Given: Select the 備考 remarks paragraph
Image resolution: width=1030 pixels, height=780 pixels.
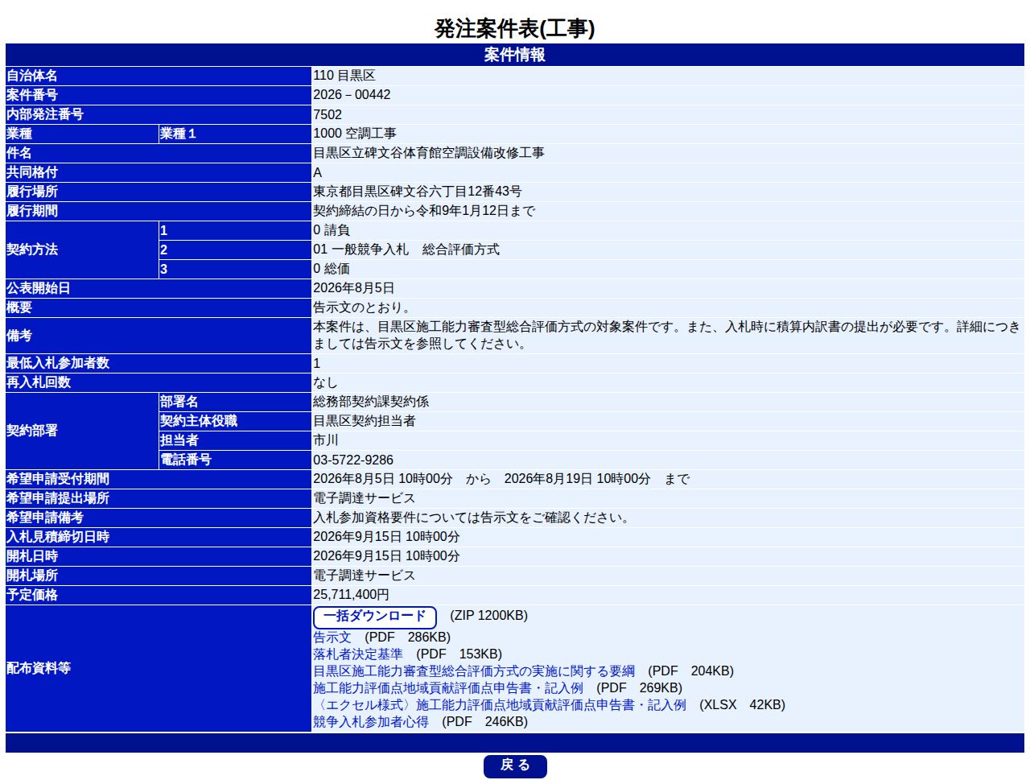Looking at the screenshot, I should click(x=667, y=335).
